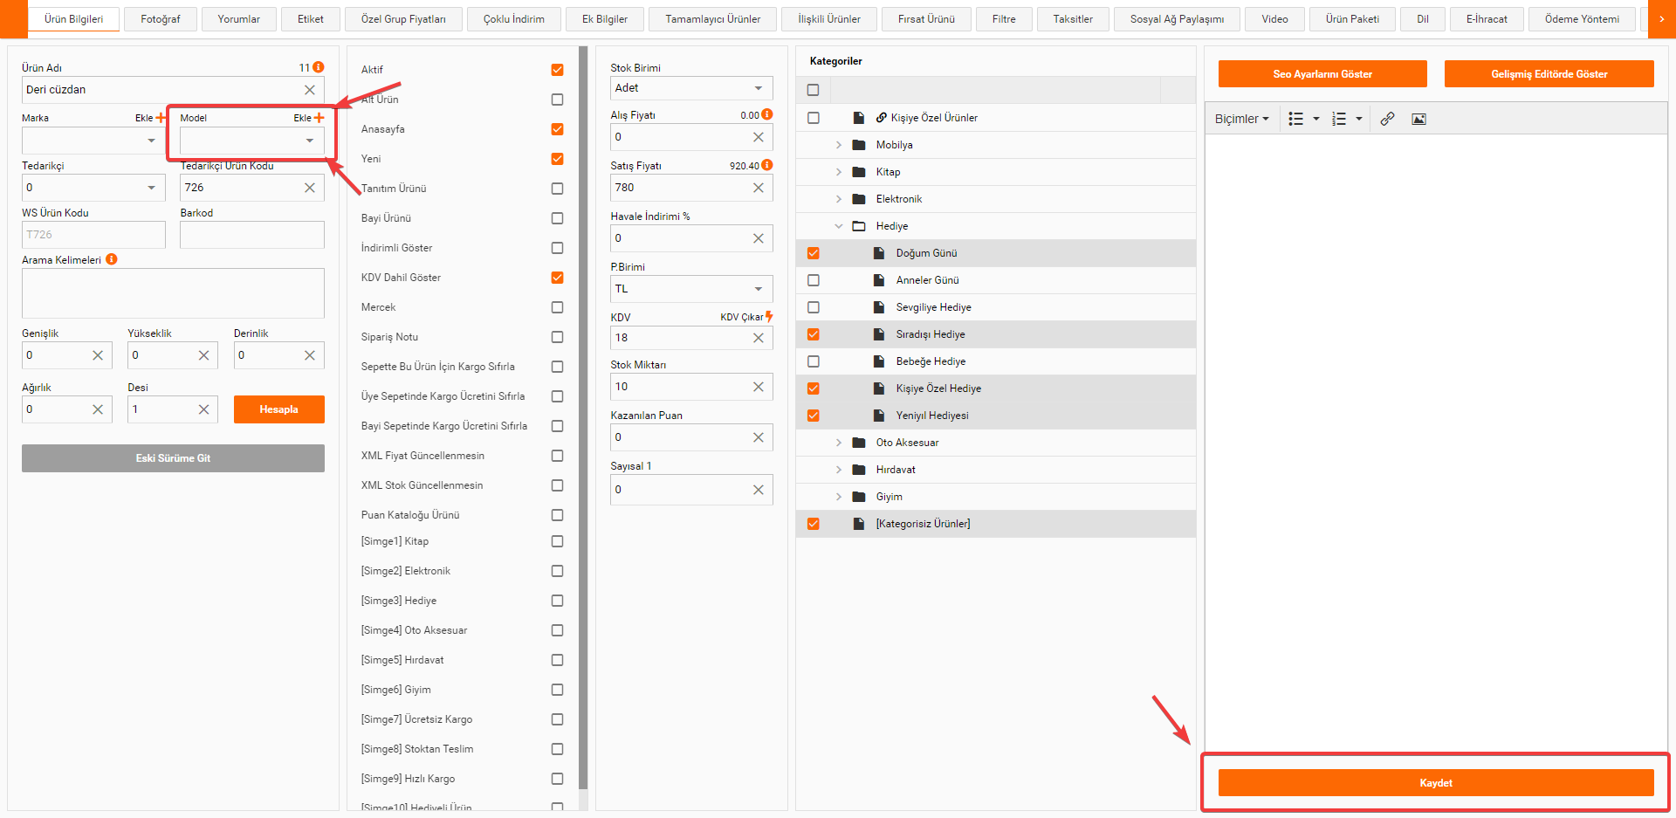Click the KDV Çıkar link
1676x818 pixels.
(742, 317)
